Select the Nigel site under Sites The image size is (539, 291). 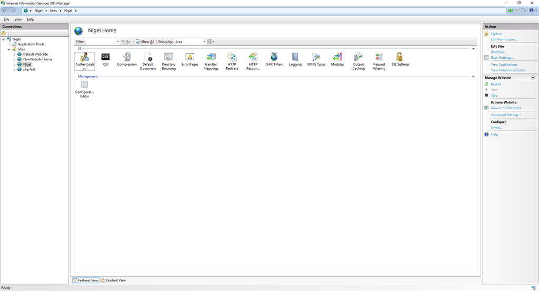pos(27,64)
